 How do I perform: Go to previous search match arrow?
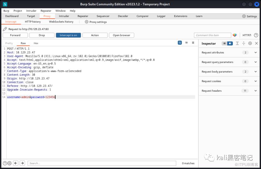[16, 163]
